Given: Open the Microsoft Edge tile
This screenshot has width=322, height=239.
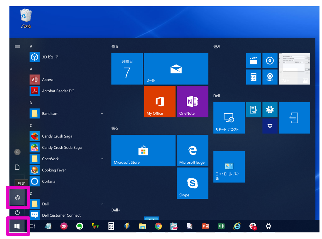Looking at the screenshot, I should click(192, 150).
